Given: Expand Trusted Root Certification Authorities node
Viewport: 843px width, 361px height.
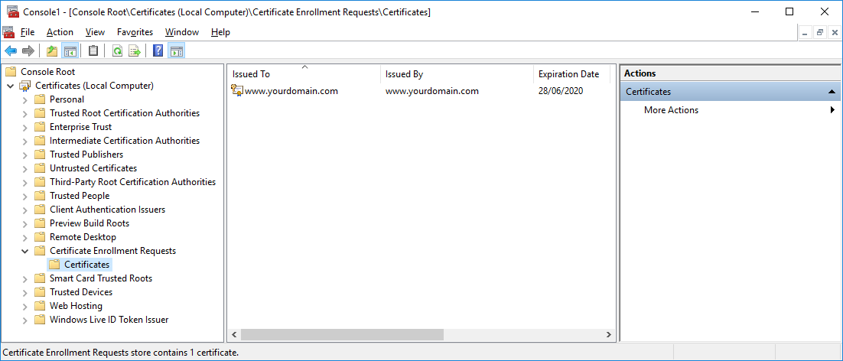Looking at the screenshot, I should 24,113.
